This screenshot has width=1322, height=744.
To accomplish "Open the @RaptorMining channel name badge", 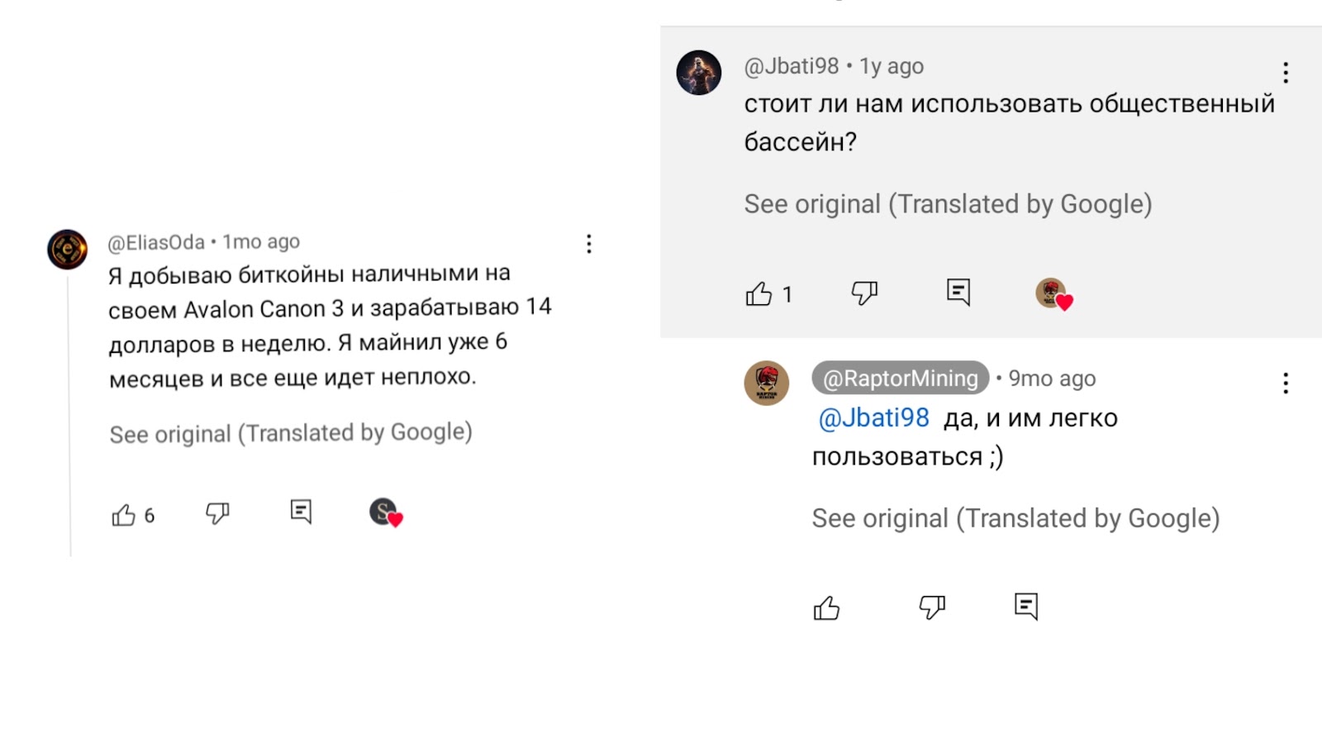I will (x=900, y=379).
